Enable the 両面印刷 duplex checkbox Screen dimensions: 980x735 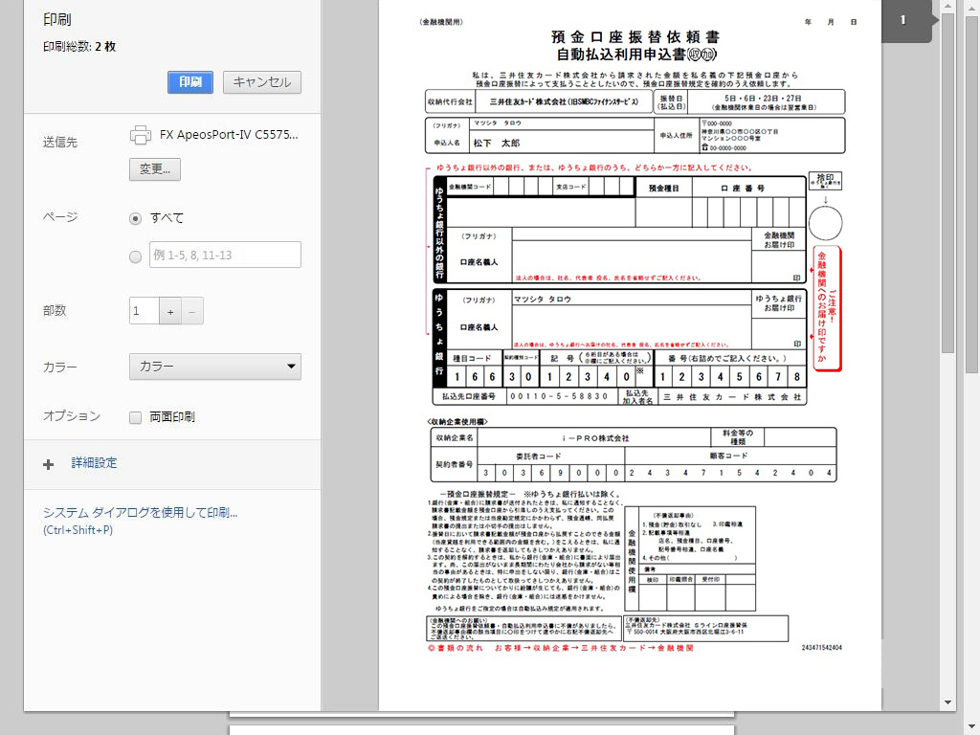pos(135,417)
